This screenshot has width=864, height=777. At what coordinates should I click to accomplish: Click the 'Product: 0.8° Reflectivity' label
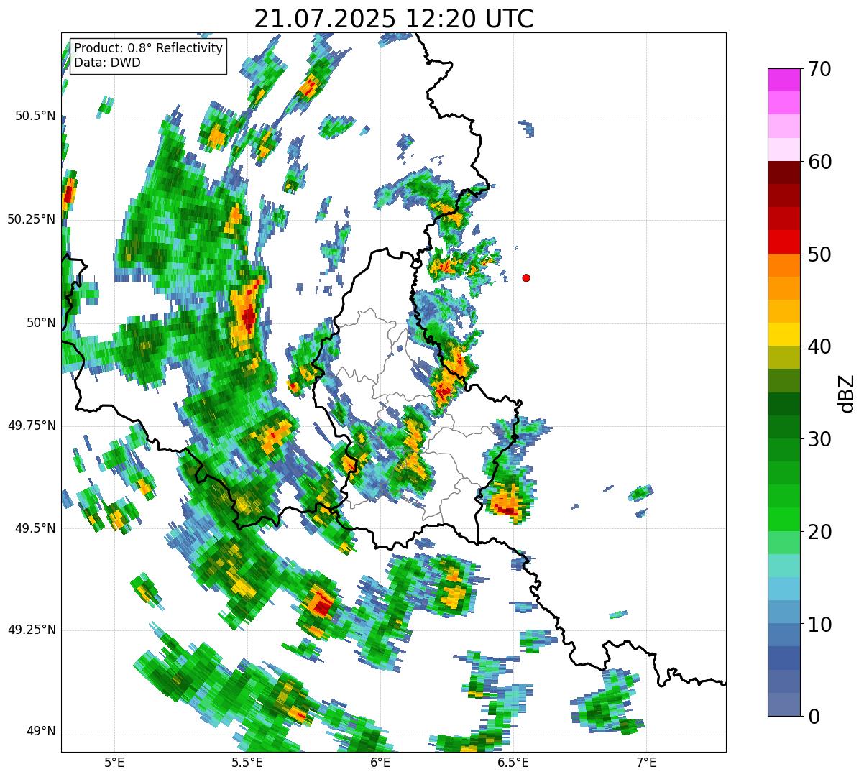pyautogui.click(x=149, y=48)
